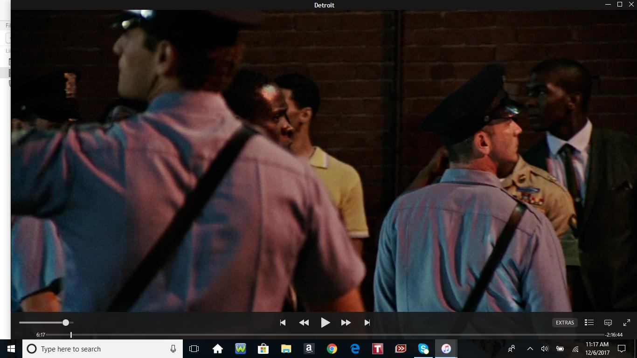Skip to the next chapter
The height and width of the screenshot is (358, 637).
[367, 323]
